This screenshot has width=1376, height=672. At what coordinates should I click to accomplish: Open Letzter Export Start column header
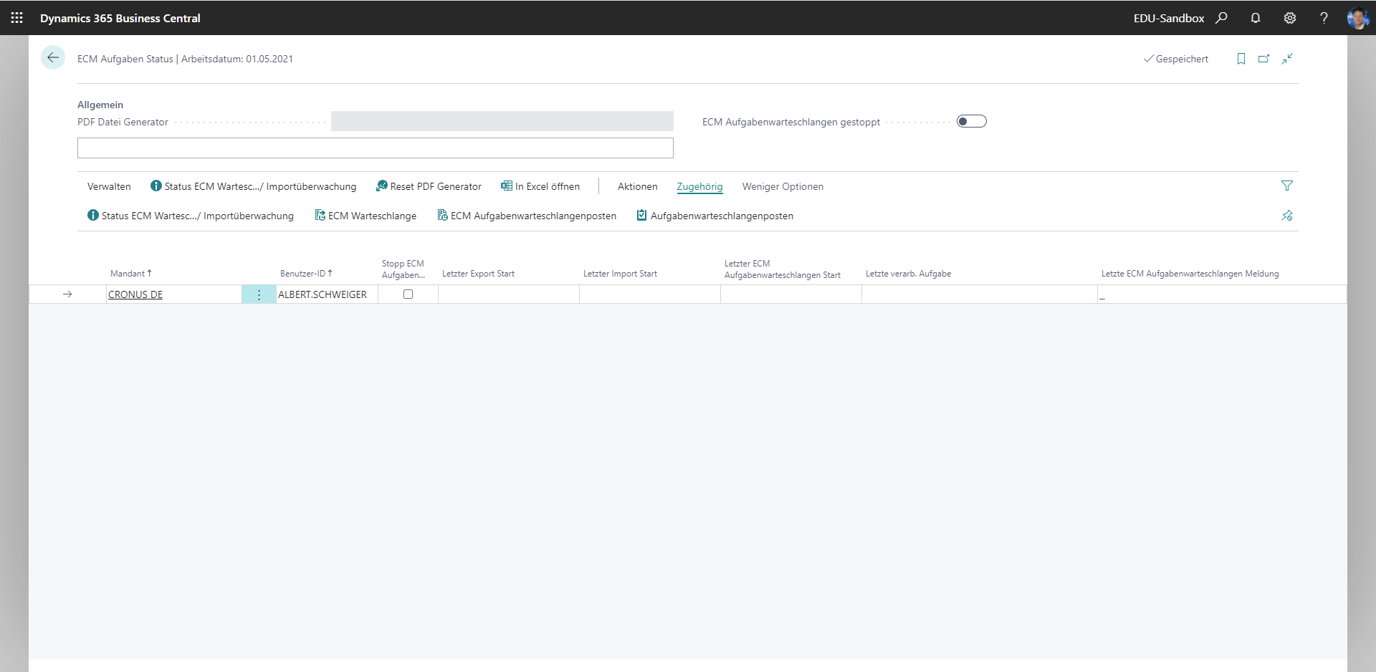coord(478,274)
